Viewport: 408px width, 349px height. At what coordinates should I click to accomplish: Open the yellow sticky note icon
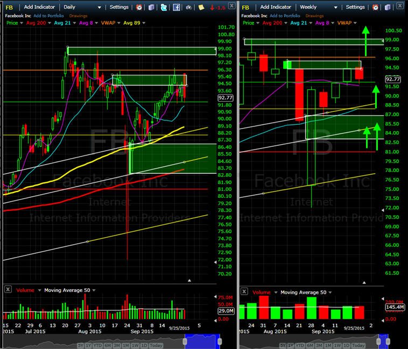click(x=201, y=8)
